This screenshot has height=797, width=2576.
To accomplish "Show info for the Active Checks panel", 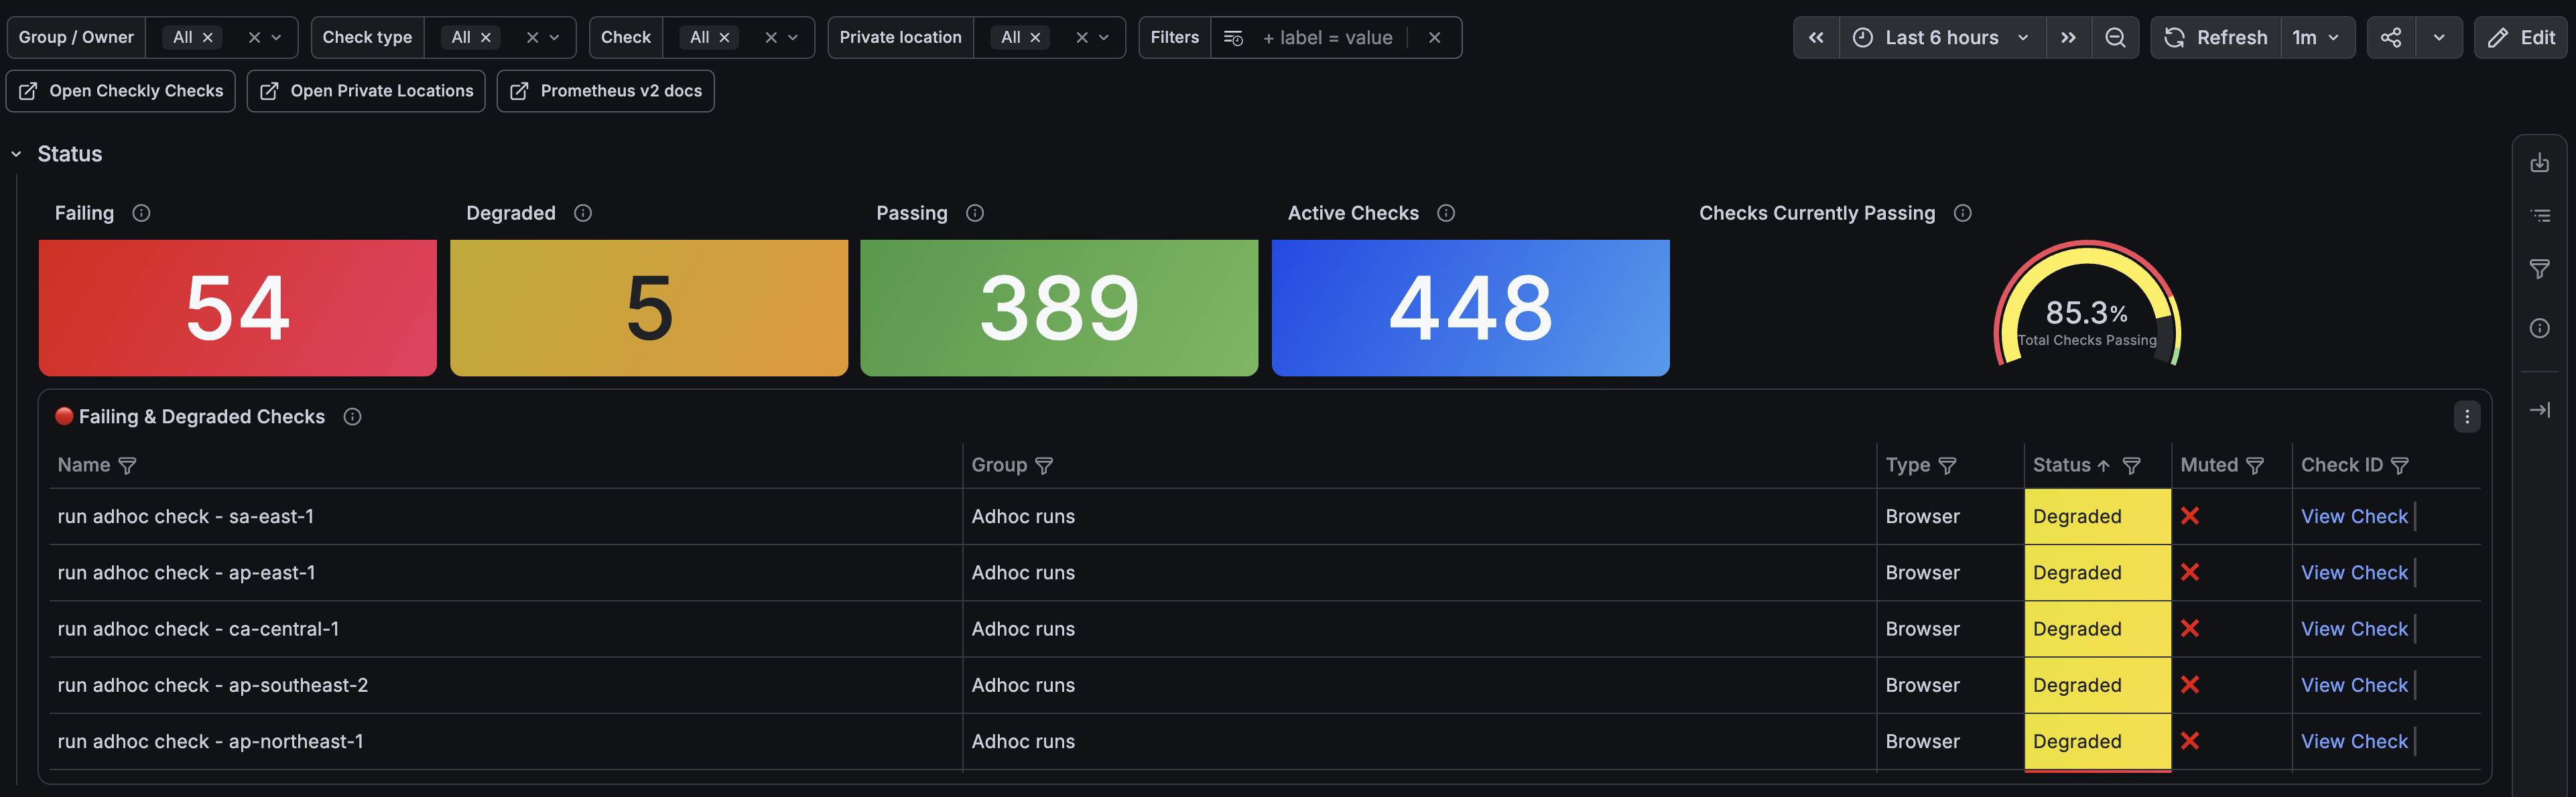I will tap(1446, 213).
